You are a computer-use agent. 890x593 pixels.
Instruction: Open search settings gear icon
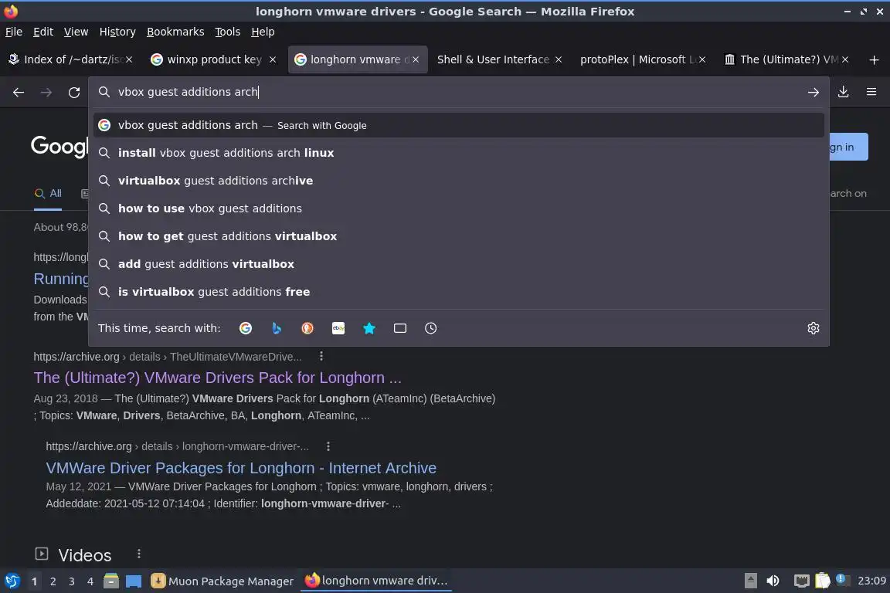point(814,328)
